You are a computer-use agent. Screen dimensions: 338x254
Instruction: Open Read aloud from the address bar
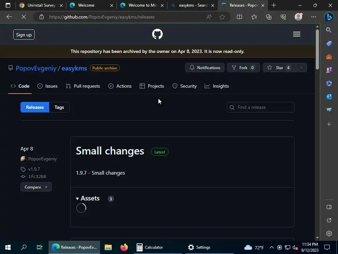click(209, 17)
